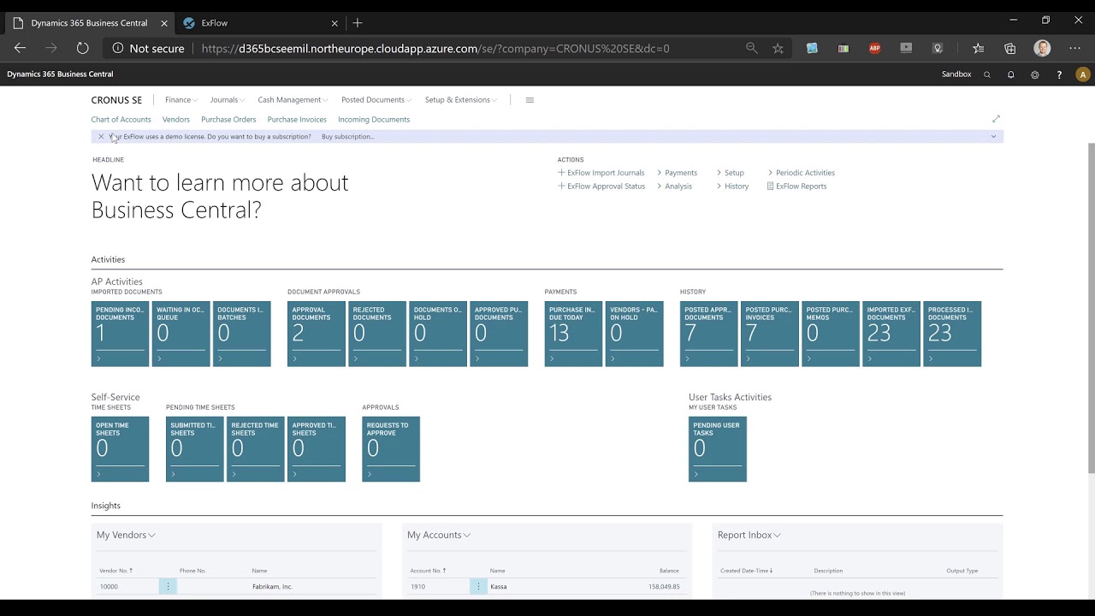This screenshot has height=616, width=1095.
Task: Expand the My Vendors dropdown
Action: pos(126,535)
